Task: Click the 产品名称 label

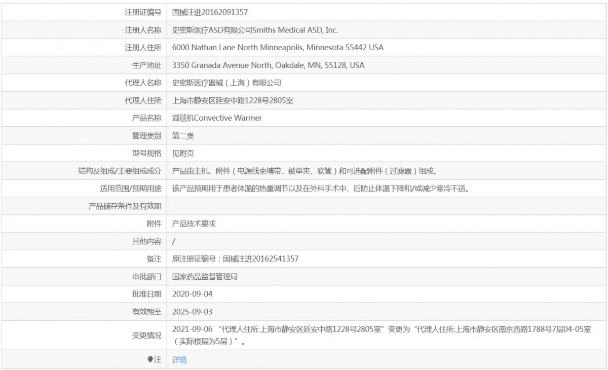Action: click(x=146, y=118)
